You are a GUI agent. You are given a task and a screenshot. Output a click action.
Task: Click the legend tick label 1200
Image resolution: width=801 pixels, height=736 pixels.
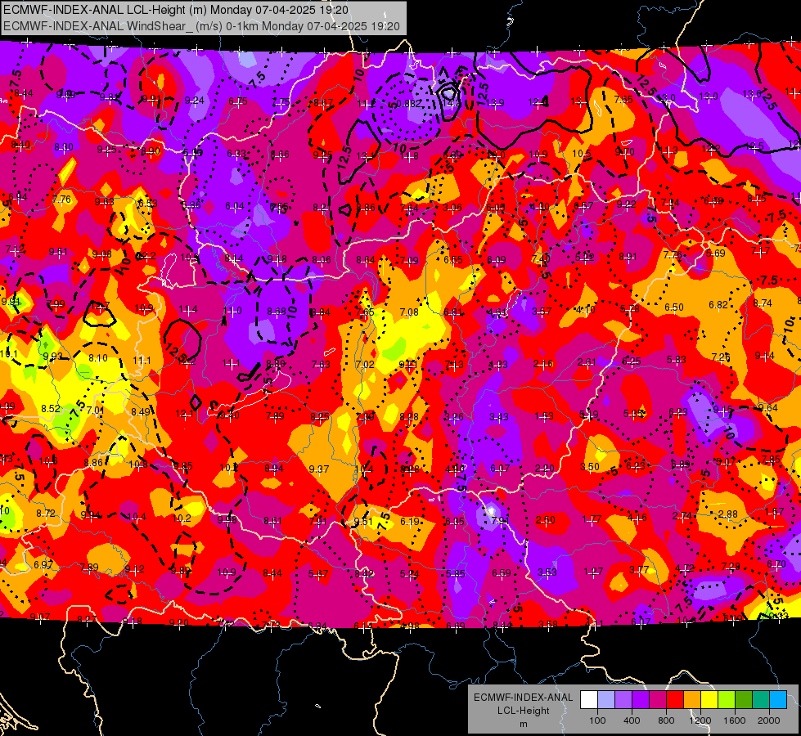coord(700,720)
